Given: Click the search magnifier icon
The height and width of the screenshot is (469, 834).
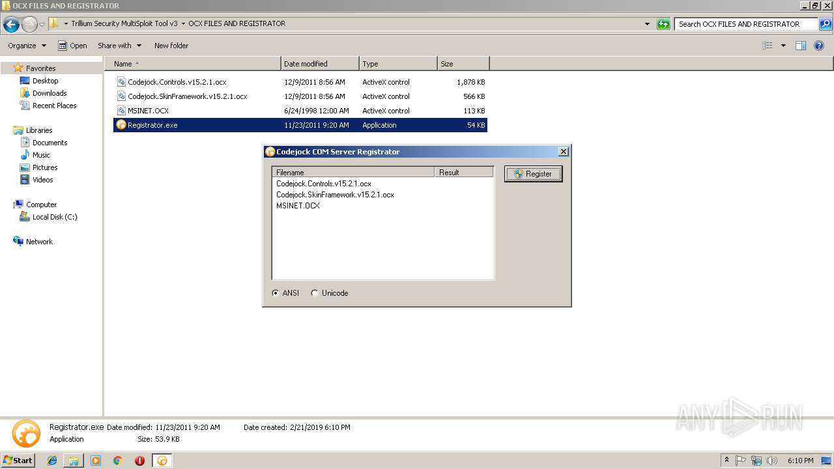Looking at the screenshot, I should pyautogui.click(x=826, y=24).
